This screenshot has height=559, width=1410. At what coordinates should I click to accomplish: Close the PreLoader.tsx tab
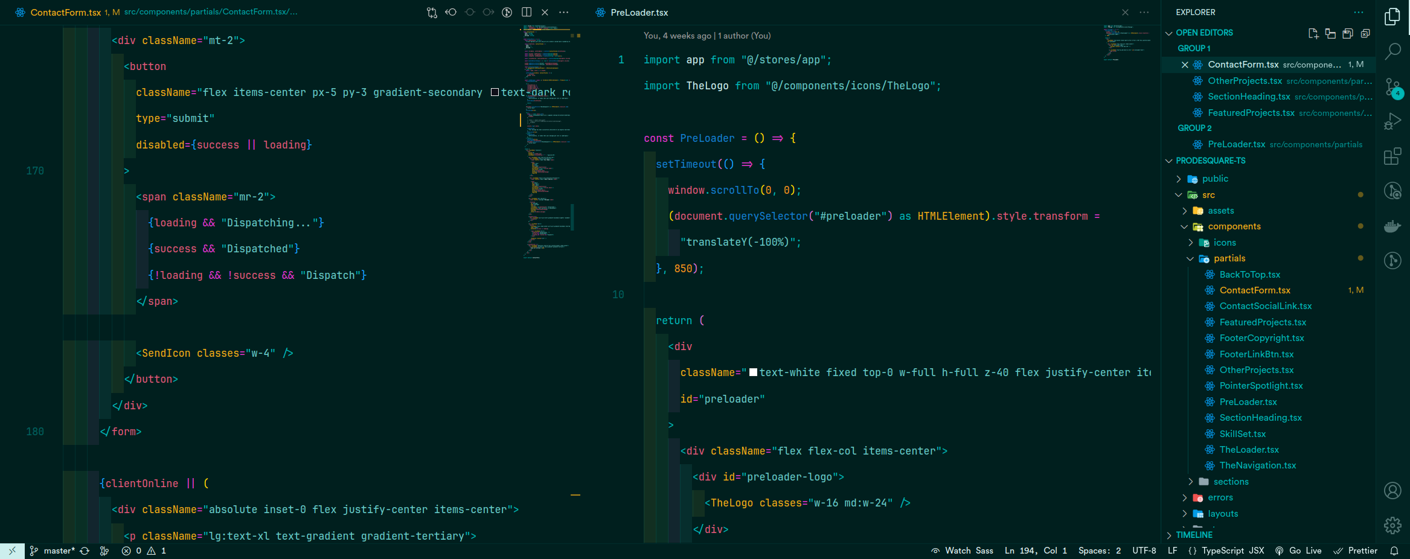[1125, 12]
